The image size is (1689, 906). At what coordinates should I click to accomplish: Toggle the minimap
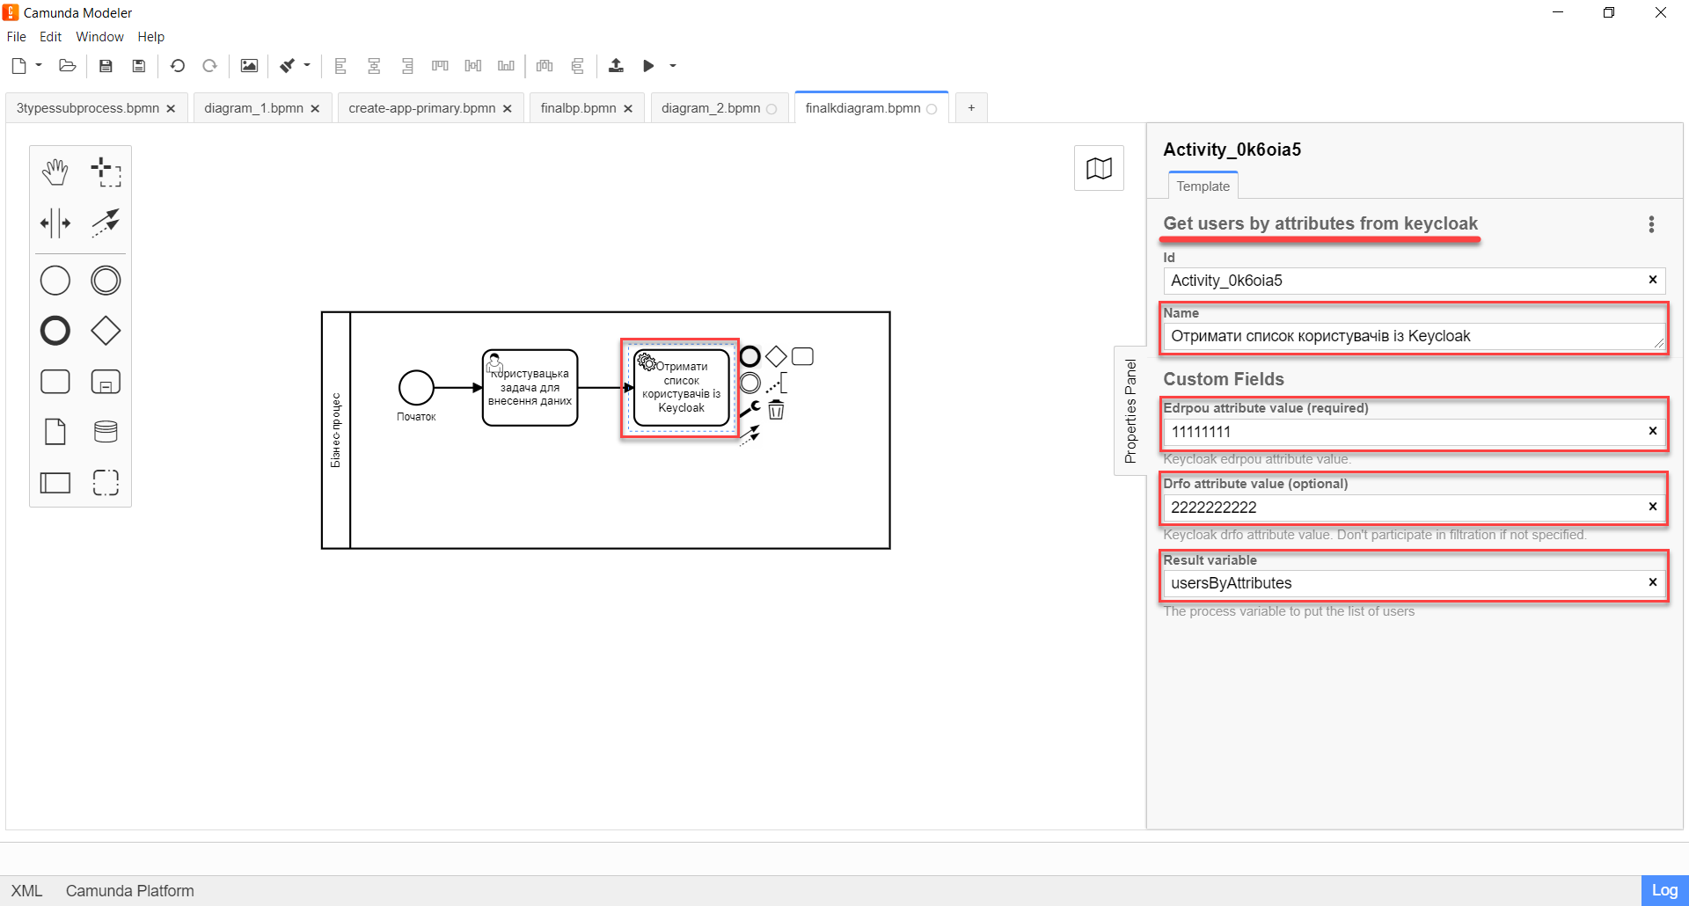pyautogui.click(x=1099, y=168)
